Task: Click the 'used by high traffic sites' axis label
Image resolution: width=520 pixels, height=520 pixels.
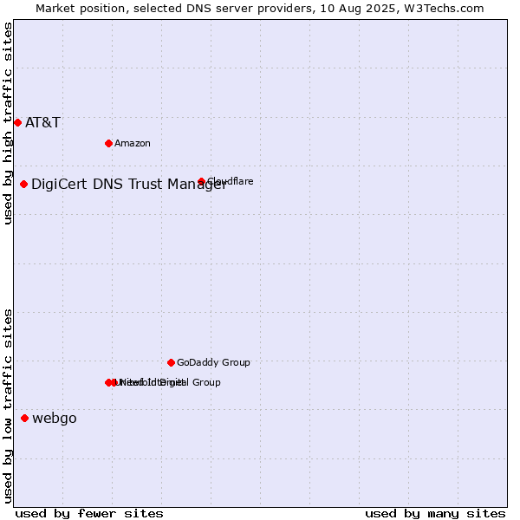Action: (x=8, y=123)
